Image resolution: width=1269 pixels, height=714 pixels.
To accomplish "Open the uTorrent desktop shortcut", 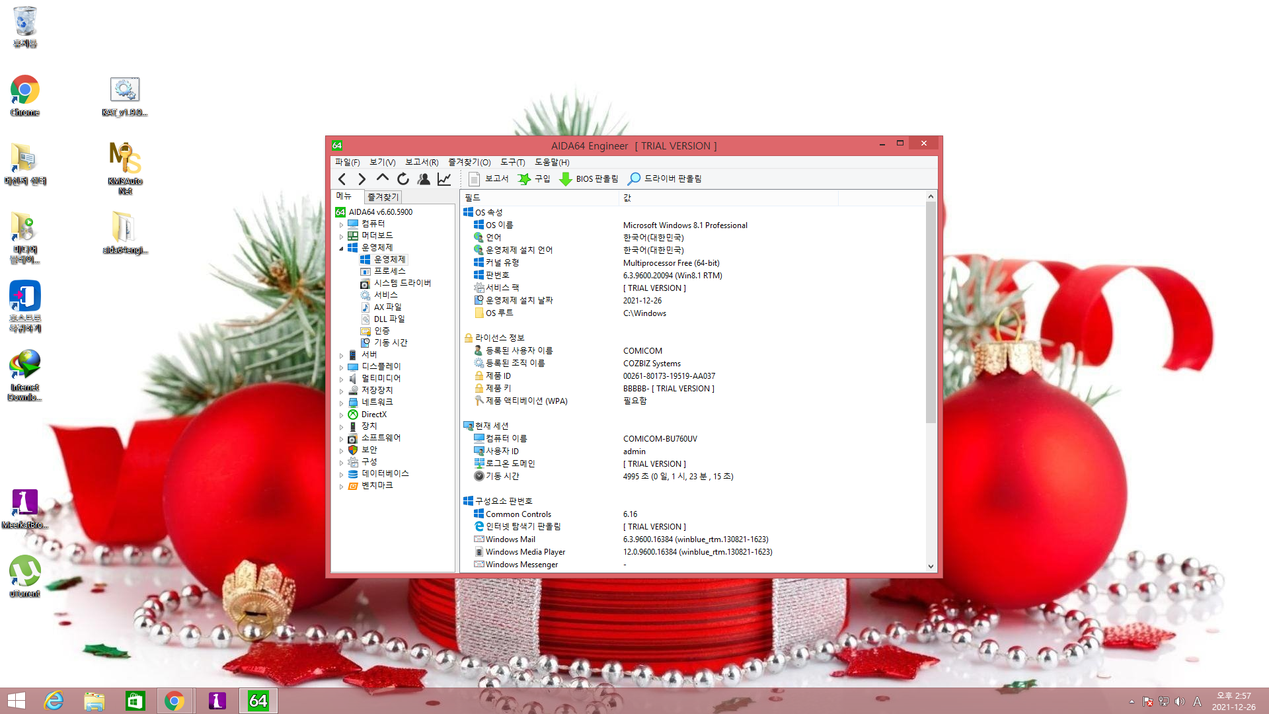I will pos(24,576).
